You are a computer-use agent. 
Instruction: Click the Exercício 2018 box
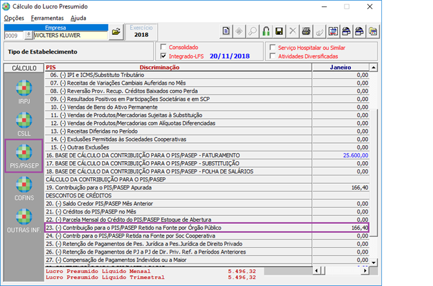[x=142, y=32]
